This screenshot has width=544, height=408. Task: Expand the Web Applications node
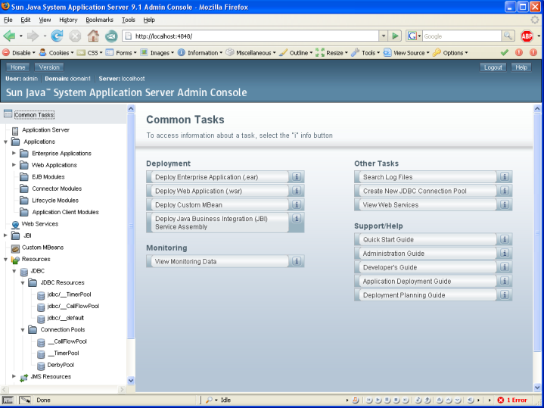pyautogui.click(x=14, y=165)
